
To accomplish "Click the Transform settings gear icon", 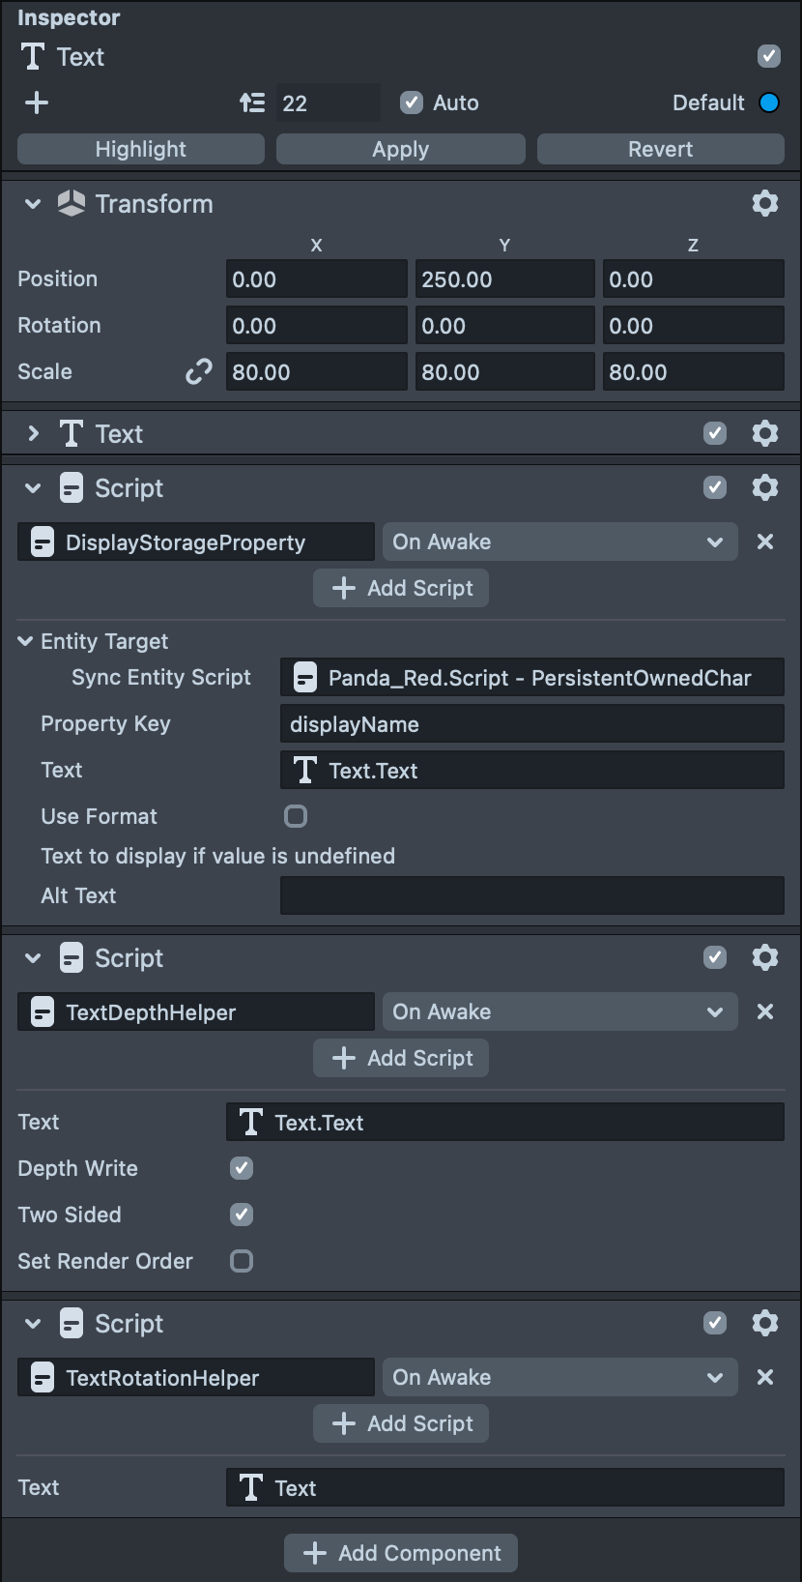I will [x=764, y=203].
